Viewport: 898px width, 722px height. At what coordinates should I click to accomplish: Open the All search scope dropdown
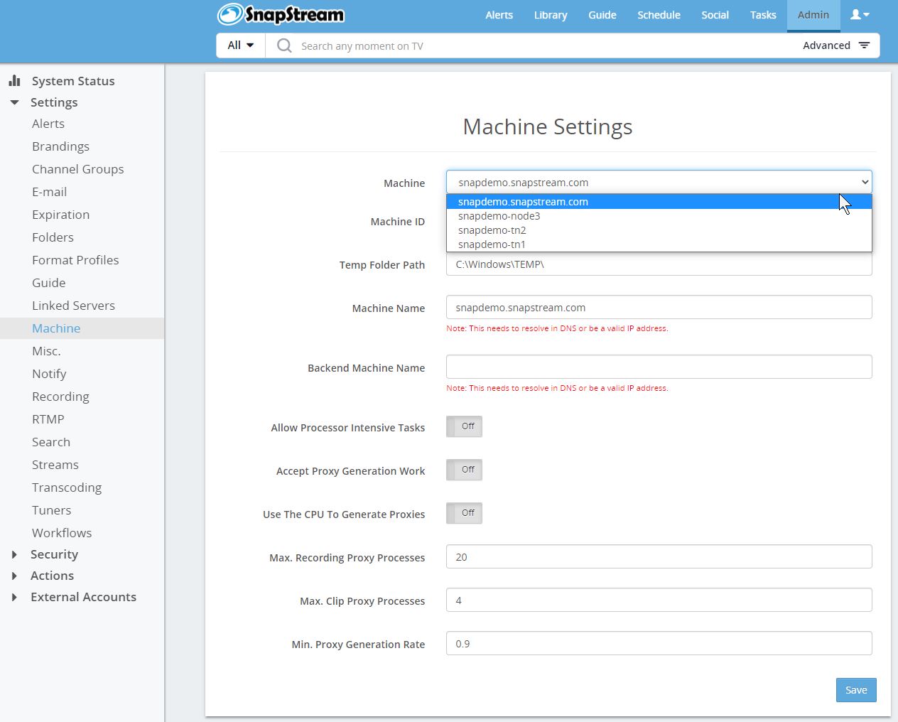click(x=241, y=45)
